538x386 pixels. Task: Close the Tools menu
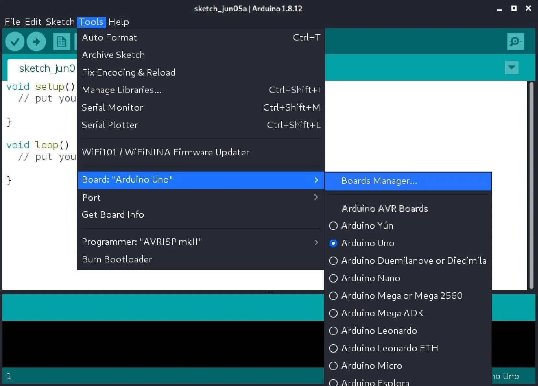[x=91, y=22]
